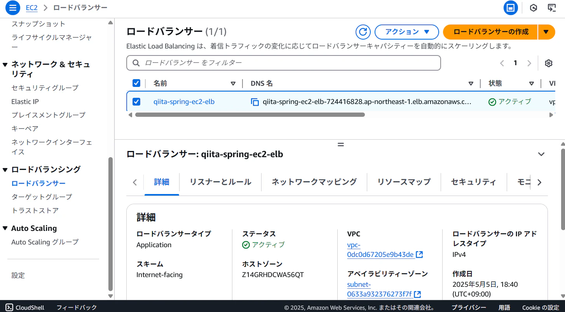Viewport: 565px width, 312px height.
Task: Collapse the load balancer detail panel chevron
Action: click(541, 154)
